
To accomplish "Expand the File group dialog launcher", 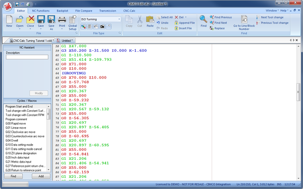I will click(77, 33).
